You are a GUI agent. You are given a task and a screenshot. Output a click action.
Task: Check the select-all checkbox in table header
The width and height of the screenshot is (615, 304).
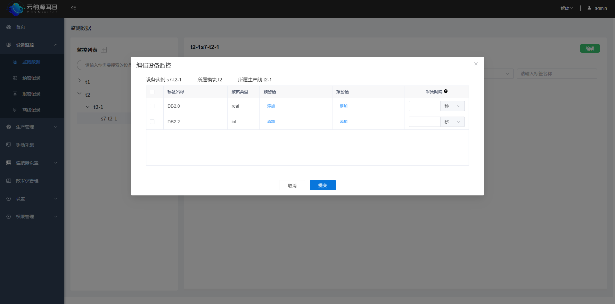pos(152,92)
